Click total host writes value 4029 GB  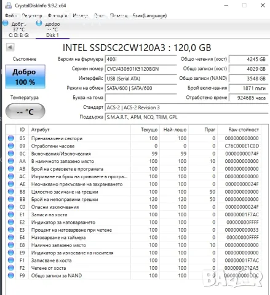(x=248, y=69)
